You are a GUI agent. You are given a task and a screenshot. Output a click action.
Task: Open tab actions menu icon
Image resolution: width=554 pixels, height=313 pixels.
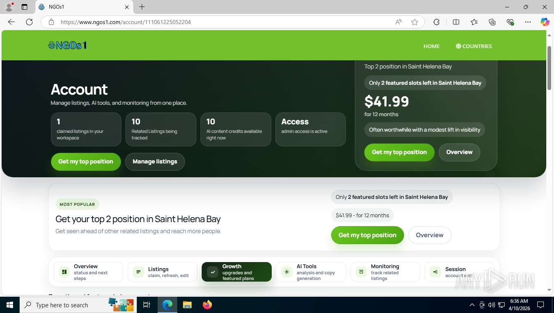tap(24, 7)
